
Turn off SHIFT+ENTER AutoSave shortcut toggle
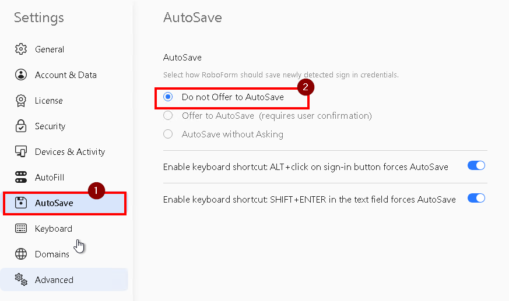(476, 198)
